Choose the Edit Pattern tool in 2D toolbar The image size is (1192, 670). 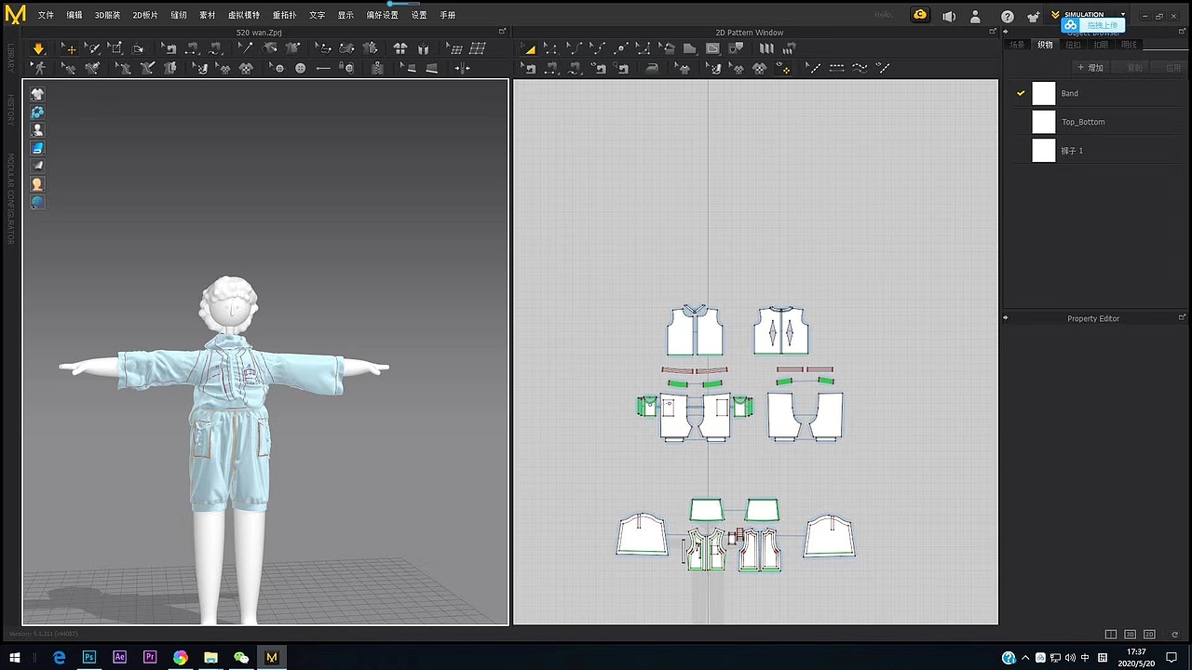[550, 48]
